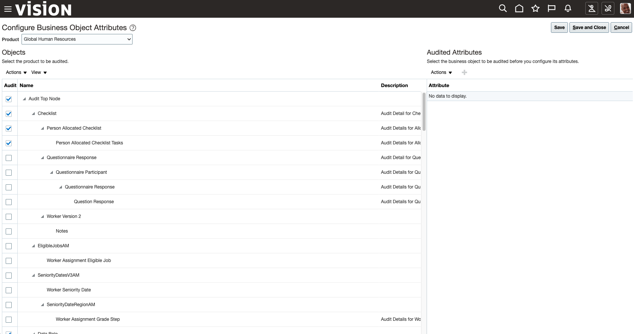Collapse the SeniorityDateRegionAM node
Image resolution: width=634 pixels, height=334 pixels.
point(42,305)
